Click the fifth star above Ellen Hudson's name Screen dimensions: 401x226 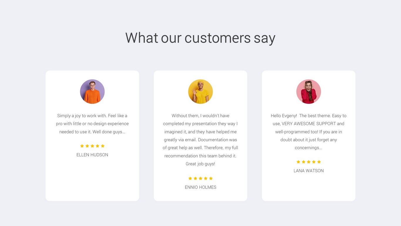pos(103,146)
